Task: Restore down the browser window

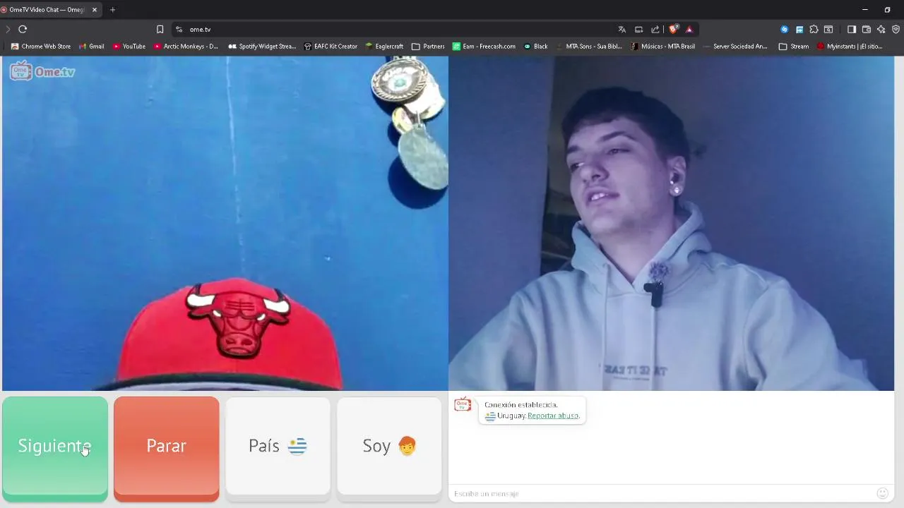Action: click(888, 10)
